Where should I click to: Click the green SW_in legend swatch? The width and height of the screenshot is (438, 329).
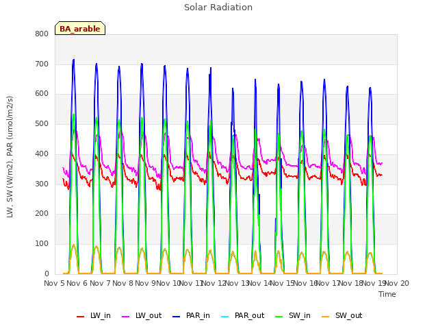[279, 317]
